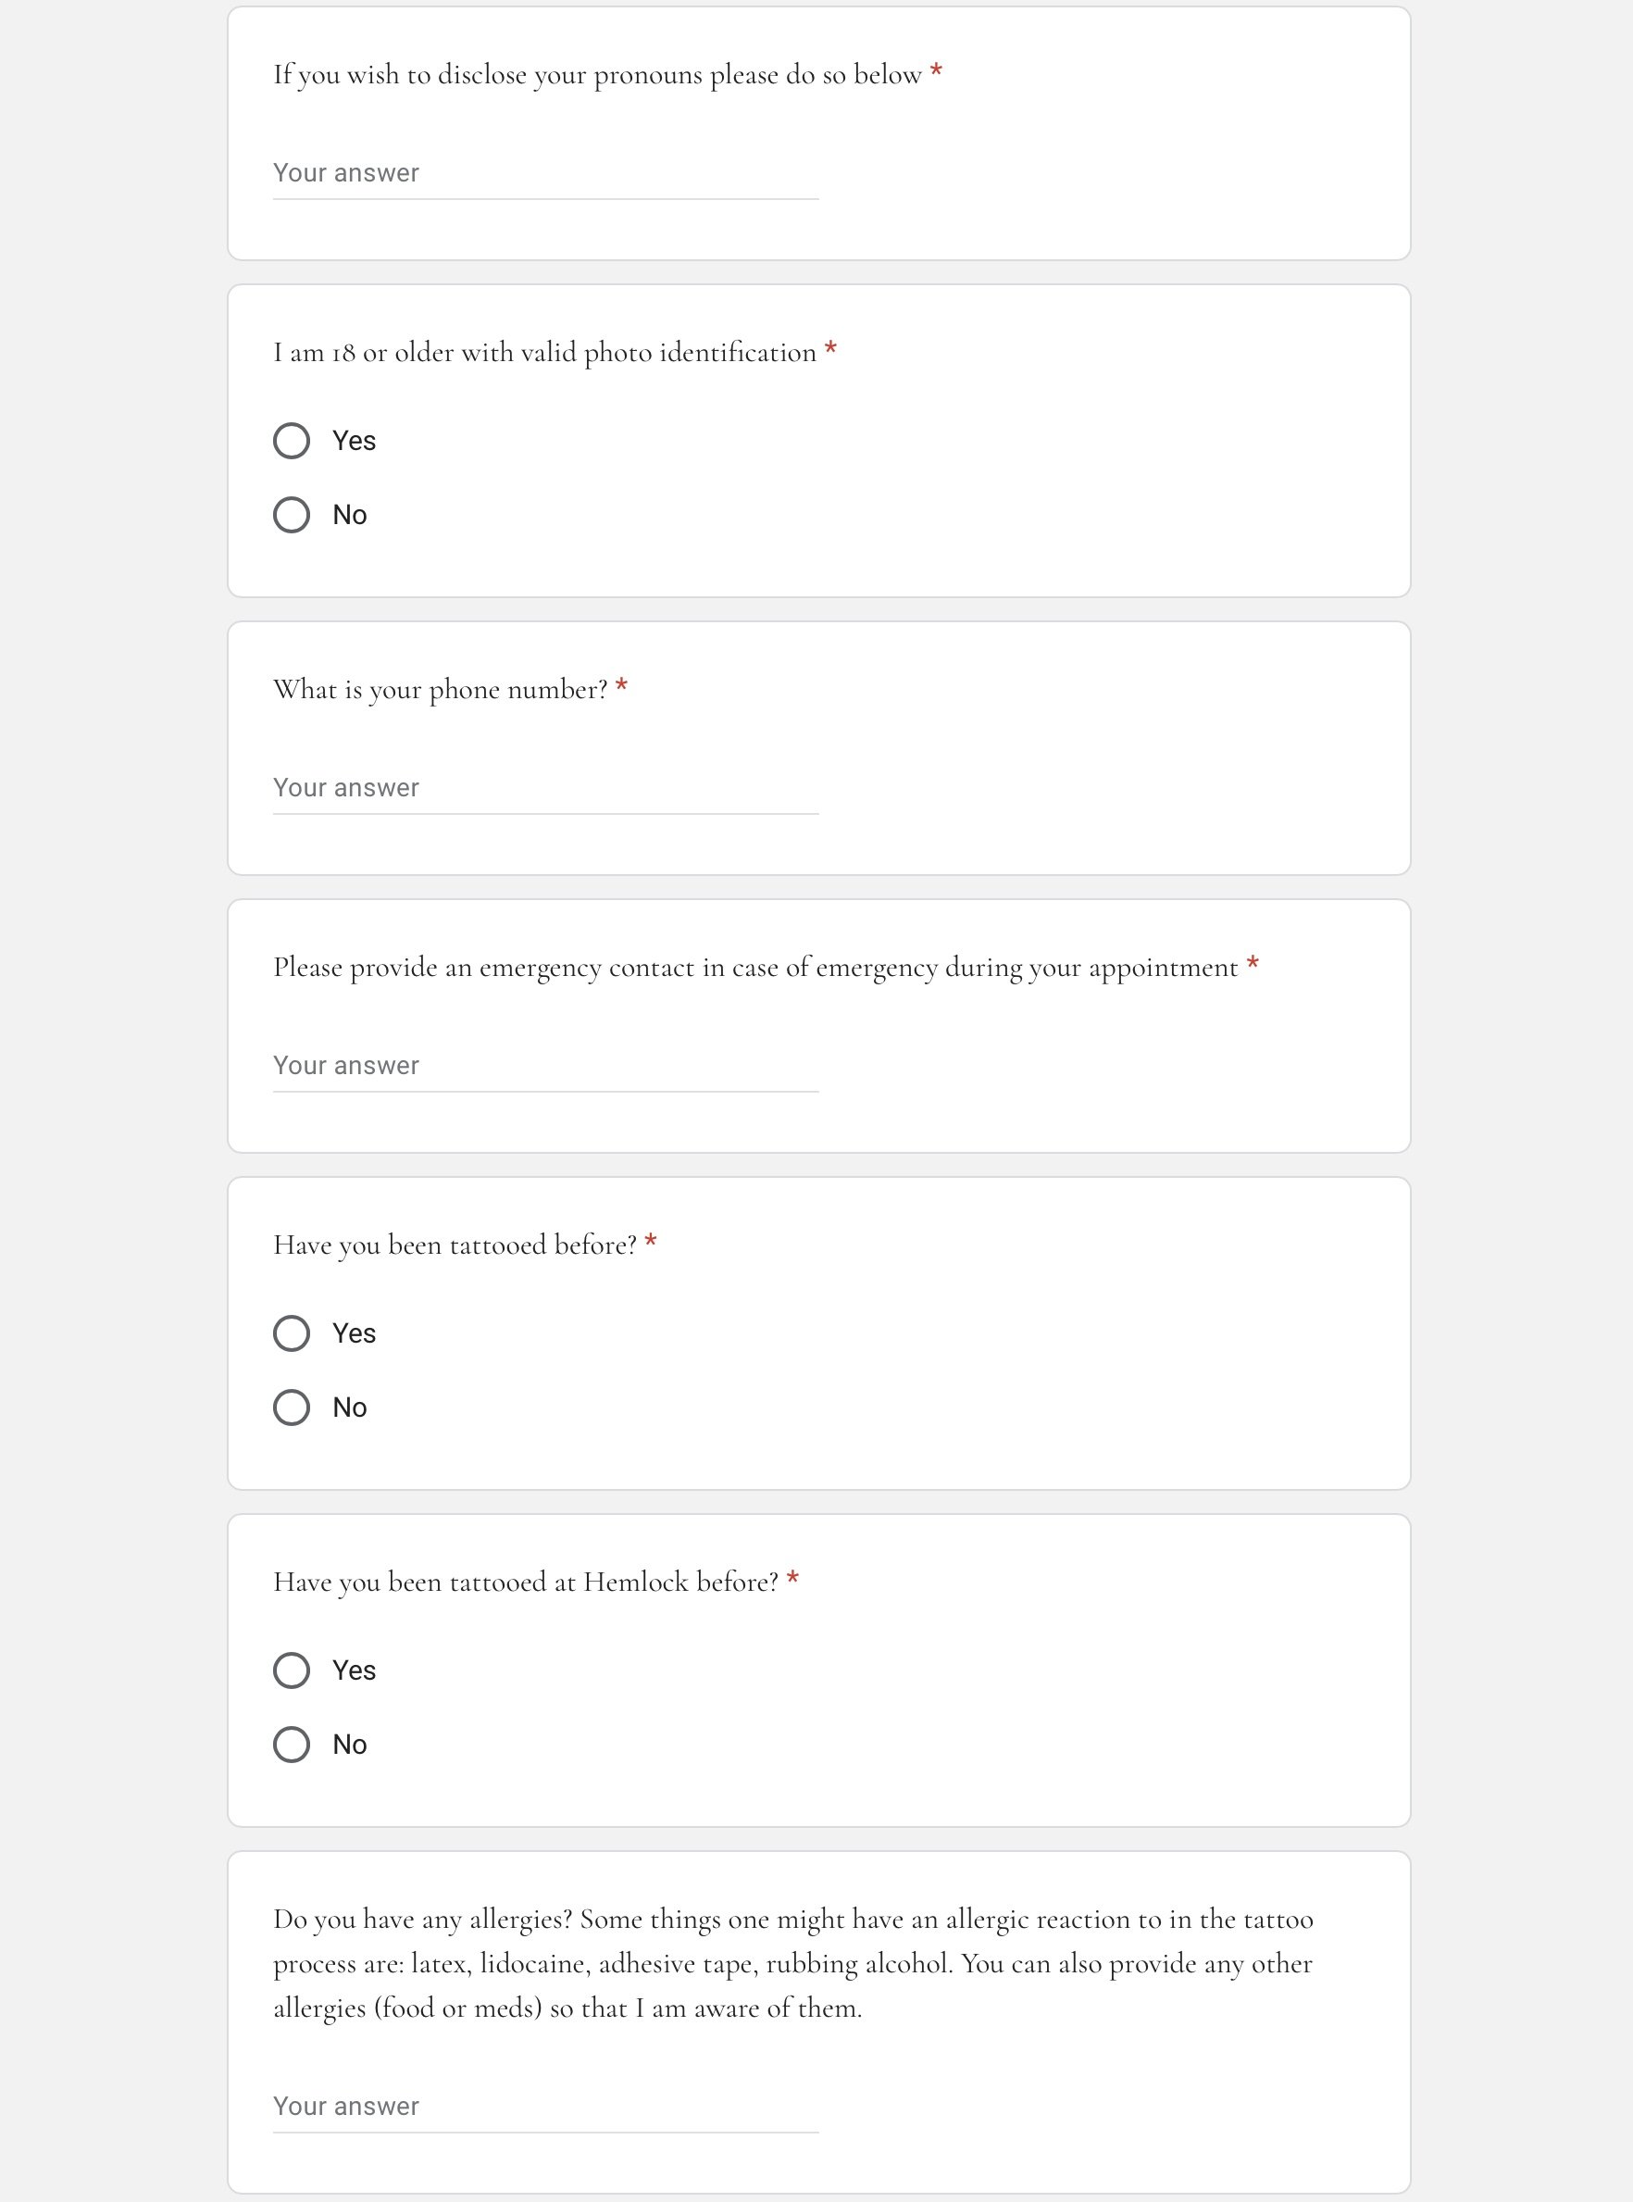Choose No for tattooed before
Viewport: 1633px width, 2202px height.
(292, 1408)
